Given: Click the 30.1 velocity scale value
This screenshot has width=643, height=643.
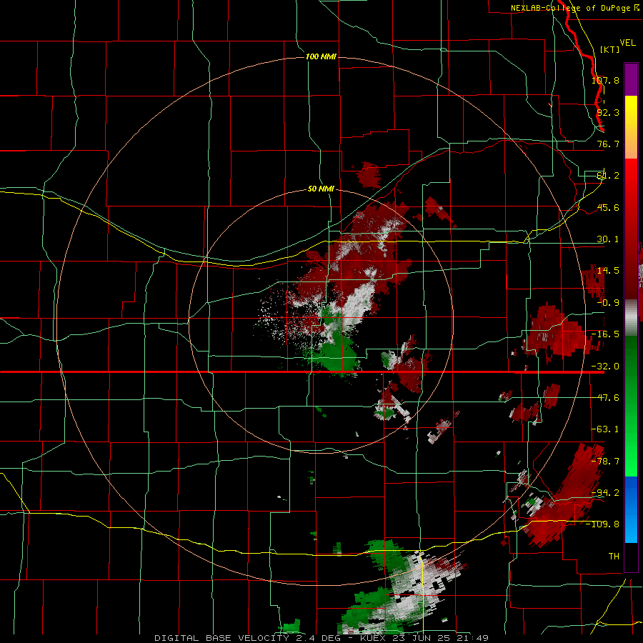Looking at the screenshot, I should (608, 239).
